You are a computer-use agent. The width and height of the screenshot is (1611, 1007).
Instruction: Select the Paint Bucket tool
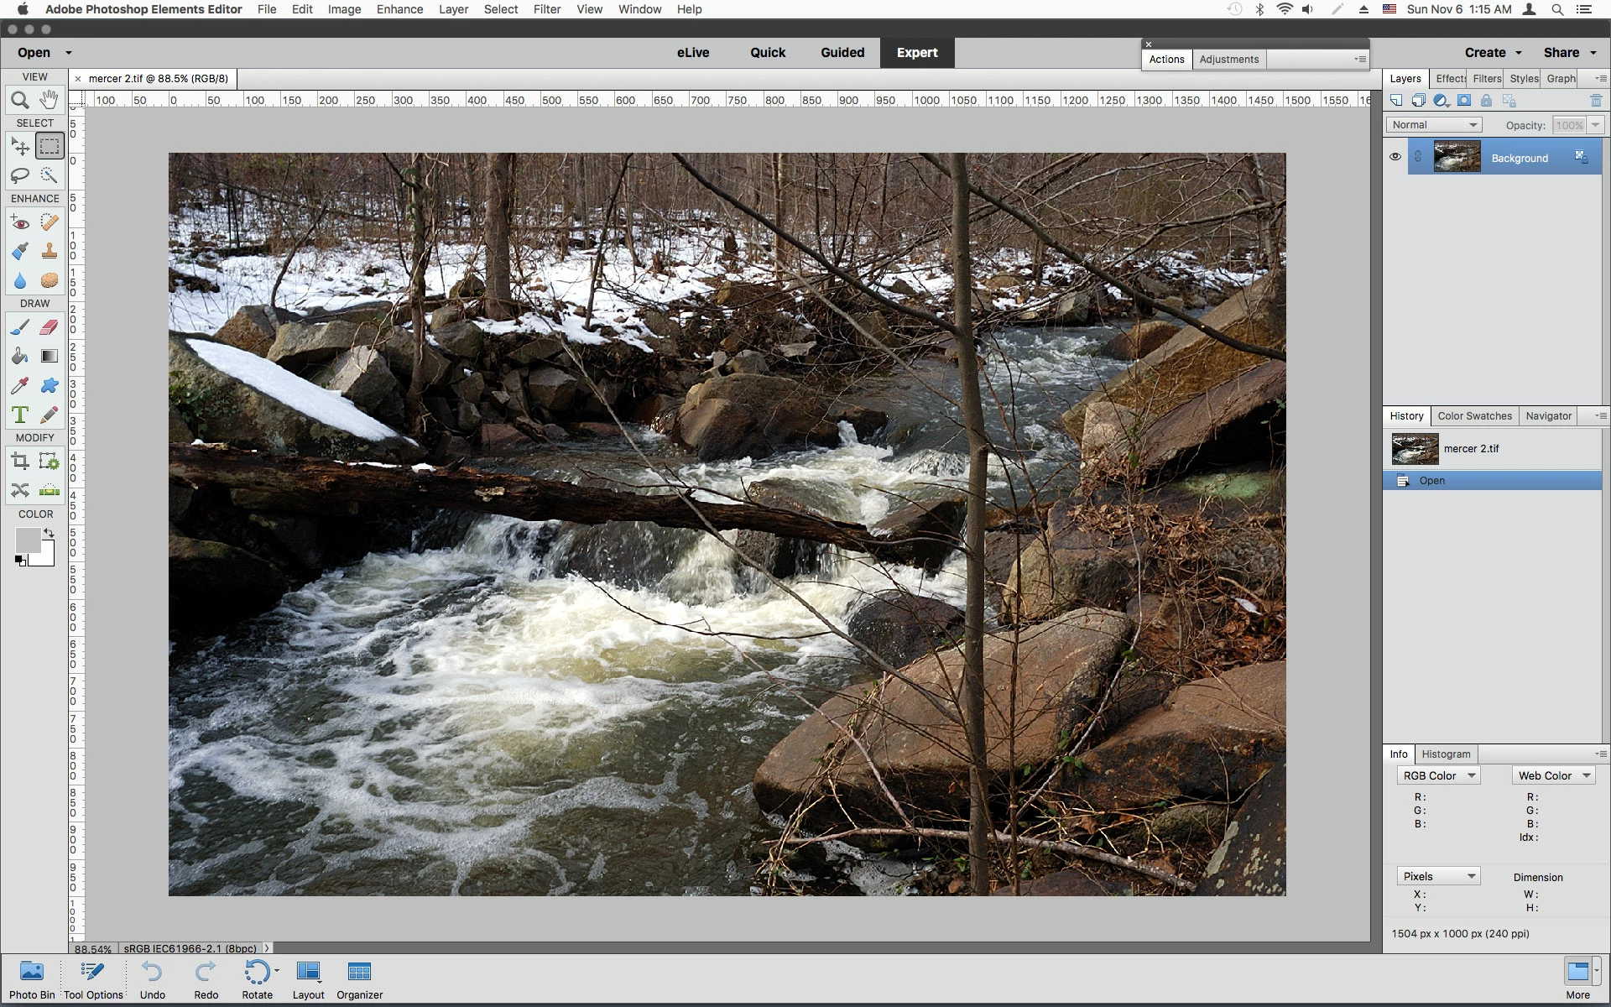coord(20,357)
